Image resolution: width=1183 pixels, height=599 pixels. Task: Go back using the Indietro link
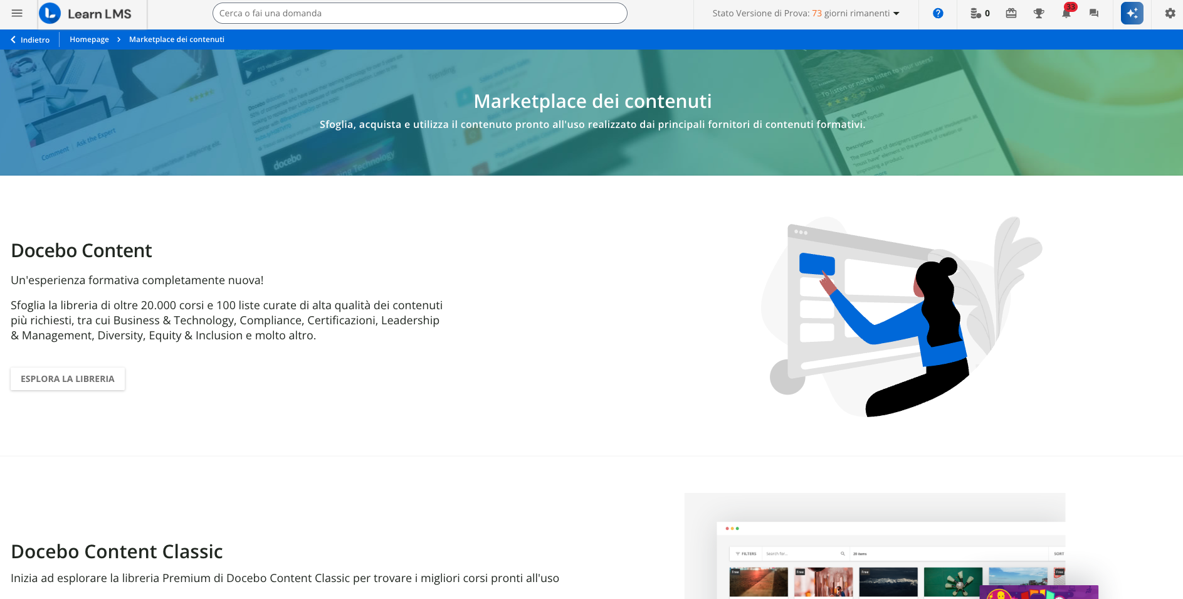click(30, 40)
